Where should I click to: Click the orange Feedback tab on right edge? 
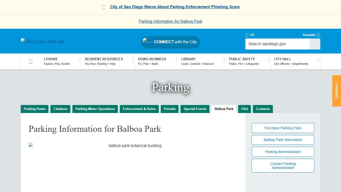pos(337,91)
